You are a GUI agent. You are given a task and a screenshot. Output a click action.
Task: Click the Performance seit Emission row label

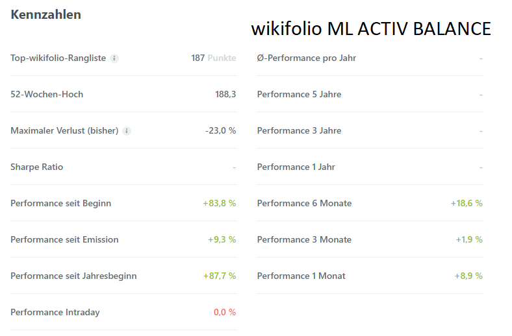64,240
